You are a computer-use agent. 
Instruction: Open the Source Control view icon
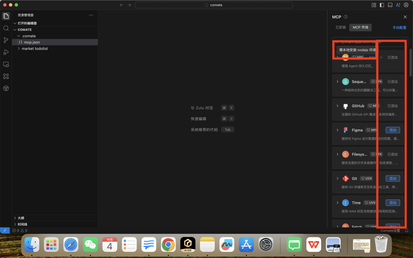[6, 40]
